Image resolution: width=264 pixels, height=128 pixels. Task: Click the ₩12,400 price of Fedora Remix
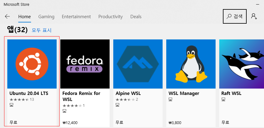pyautogui.click(x=70, y=123)
